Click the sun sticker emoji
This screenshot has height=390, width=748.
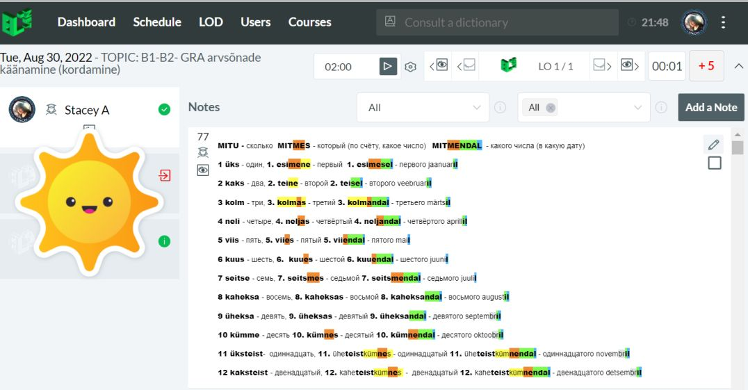click(89, 202)
